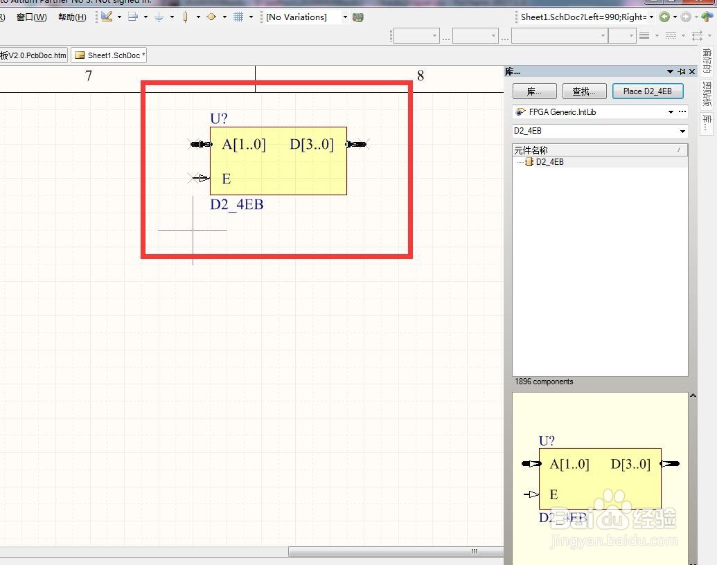Image resolution: width=717 pixels, height=565 pixels.
Task: Click the 1896 components count text
Action: 544,382
